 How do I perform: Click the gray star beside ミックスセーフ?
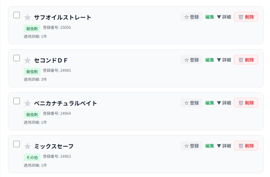coord(28,147)
